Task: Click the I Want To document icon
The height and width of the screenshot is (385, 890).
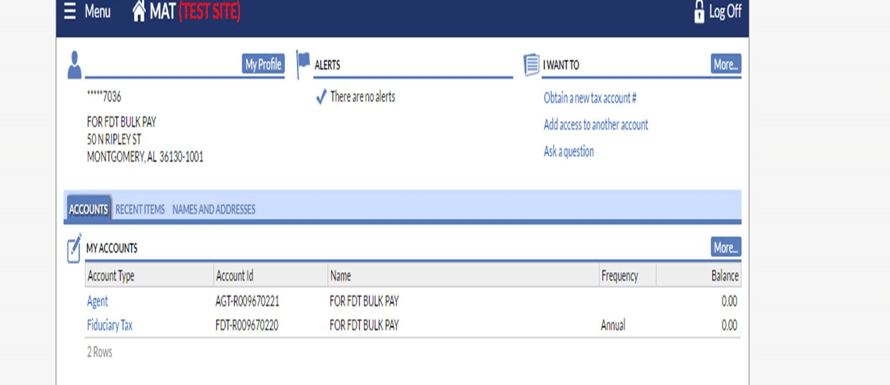Action: pyautogui.click(x=532, y=65)
